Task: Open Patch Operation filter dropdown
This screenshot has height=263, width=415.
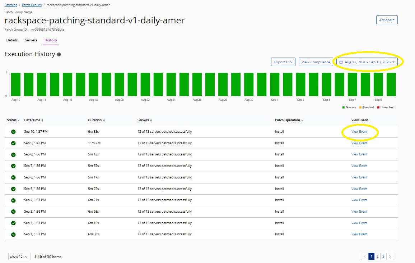Action: pyautogui.click(x=302, y=121)
